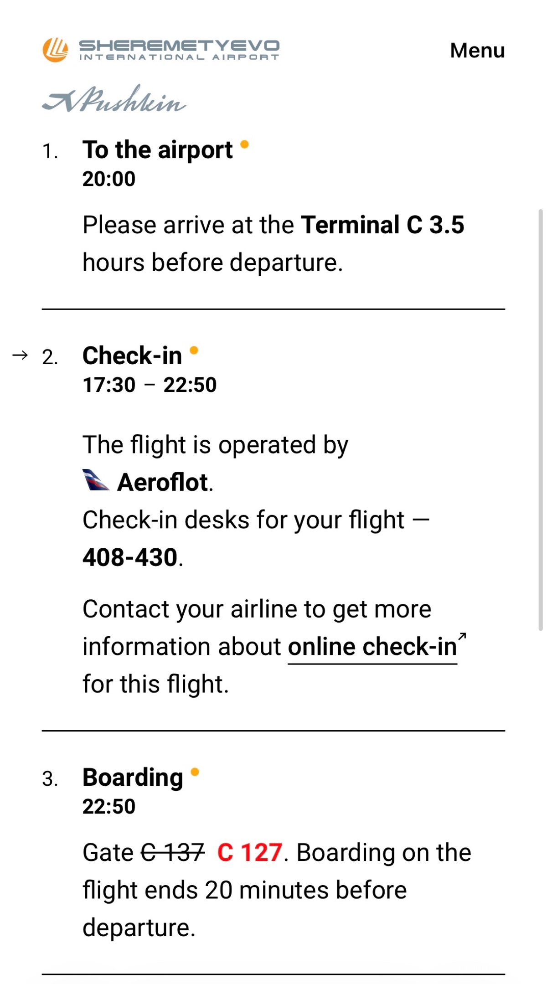Image resolution: width=547 pixels, height=984 pixels.
Task: Click the Aeroflot airline name
Action: coord(163,482)
